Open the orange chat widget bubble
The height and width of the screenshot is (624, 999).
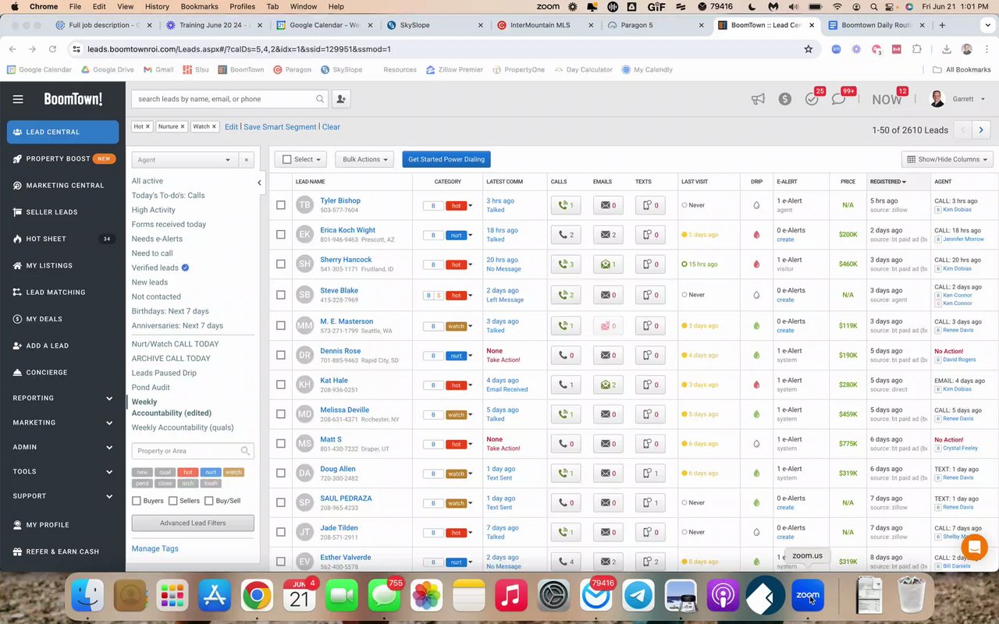[974, 547]
